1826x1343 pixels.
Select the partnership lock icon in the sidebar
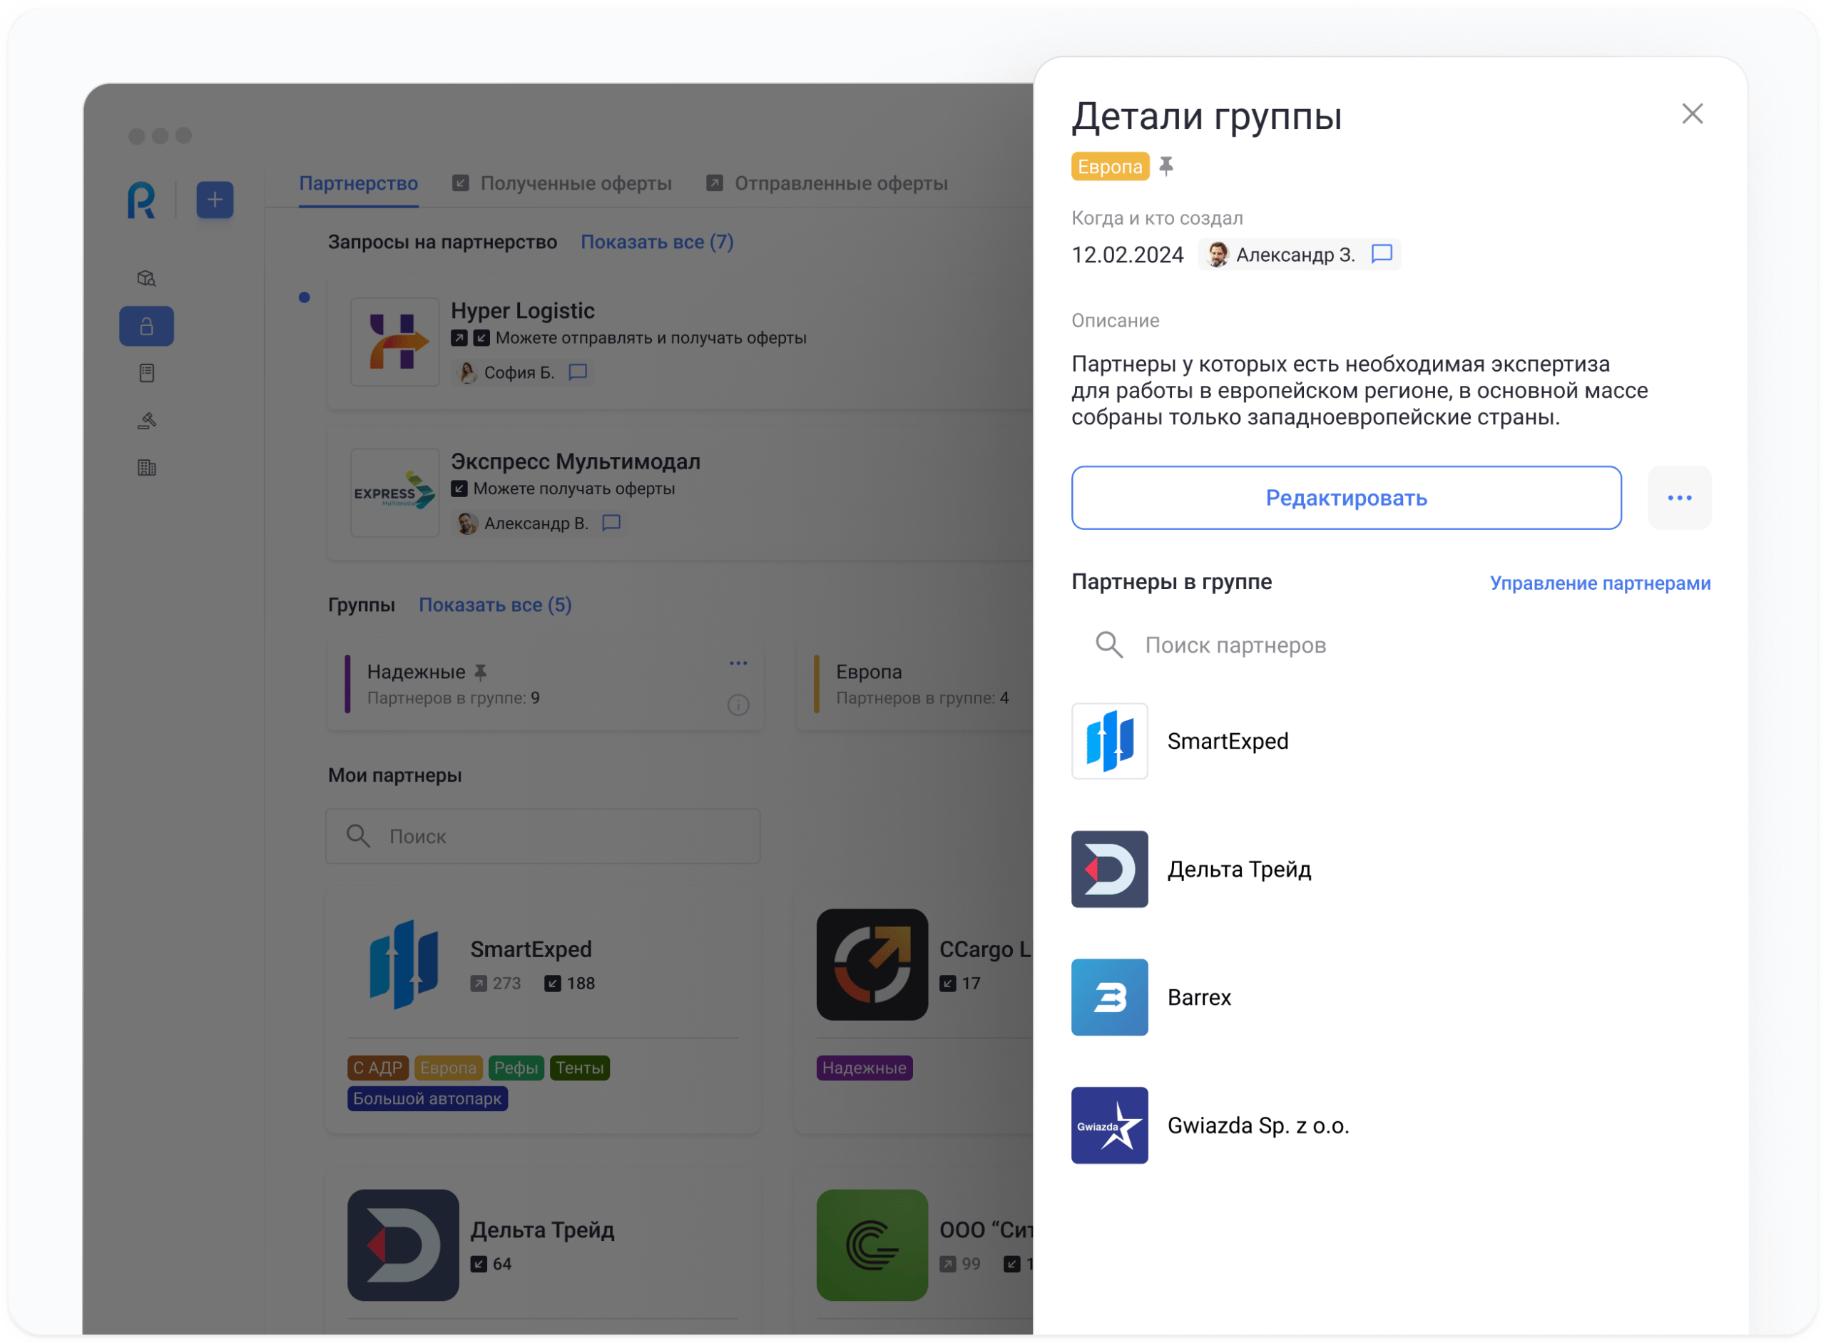click(146, 326)
